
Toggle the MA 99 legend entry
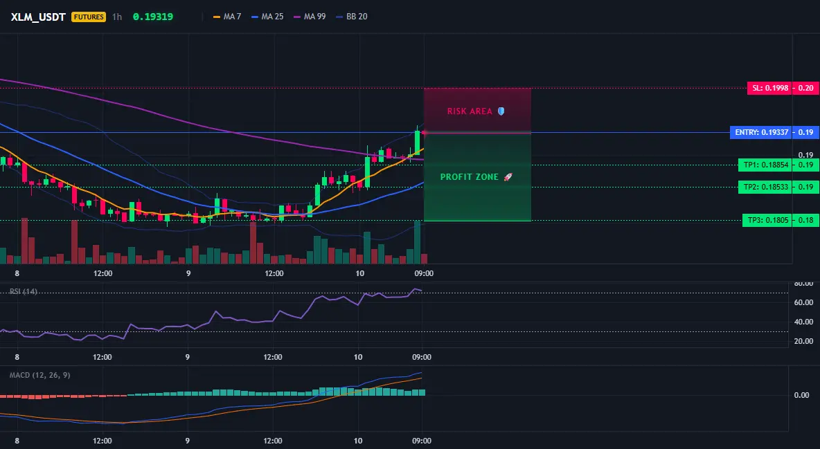point(310,17)
